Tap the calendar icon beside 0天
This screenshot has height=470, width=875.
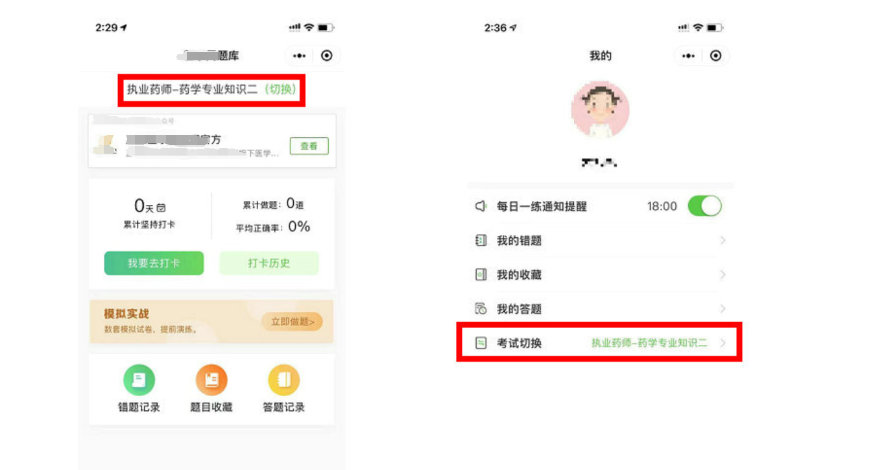tap(161, 208)
